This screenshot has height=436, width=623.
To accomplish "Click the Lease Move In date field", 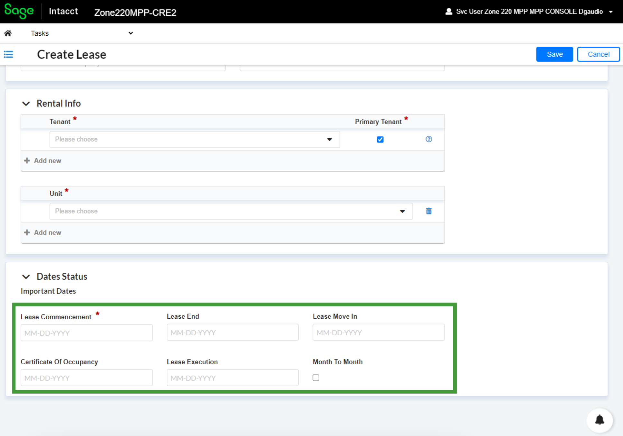I will [x=379, y=332].
